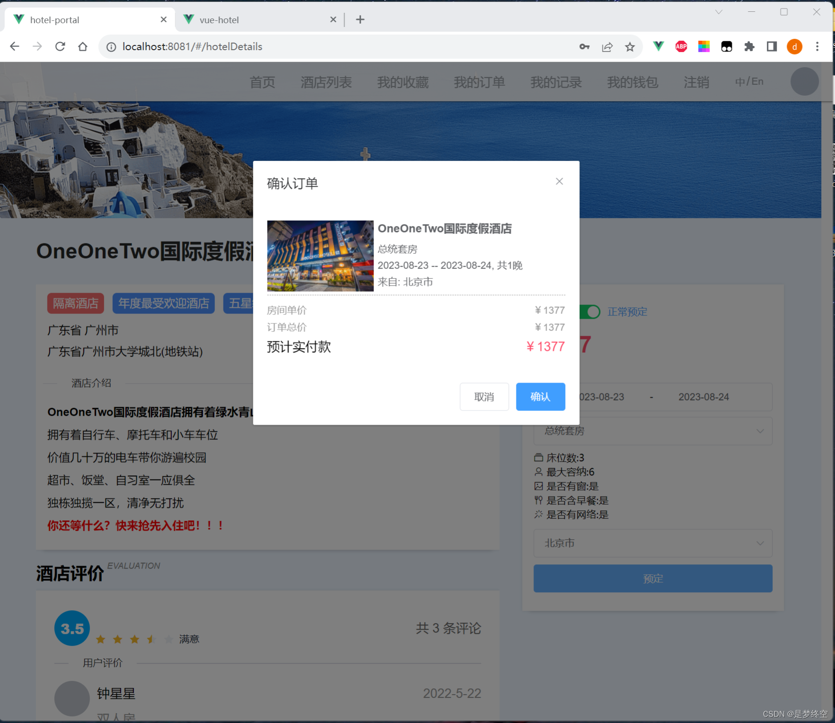
Task: Click the browser forward arrow
Action: (x=37, y=46)
